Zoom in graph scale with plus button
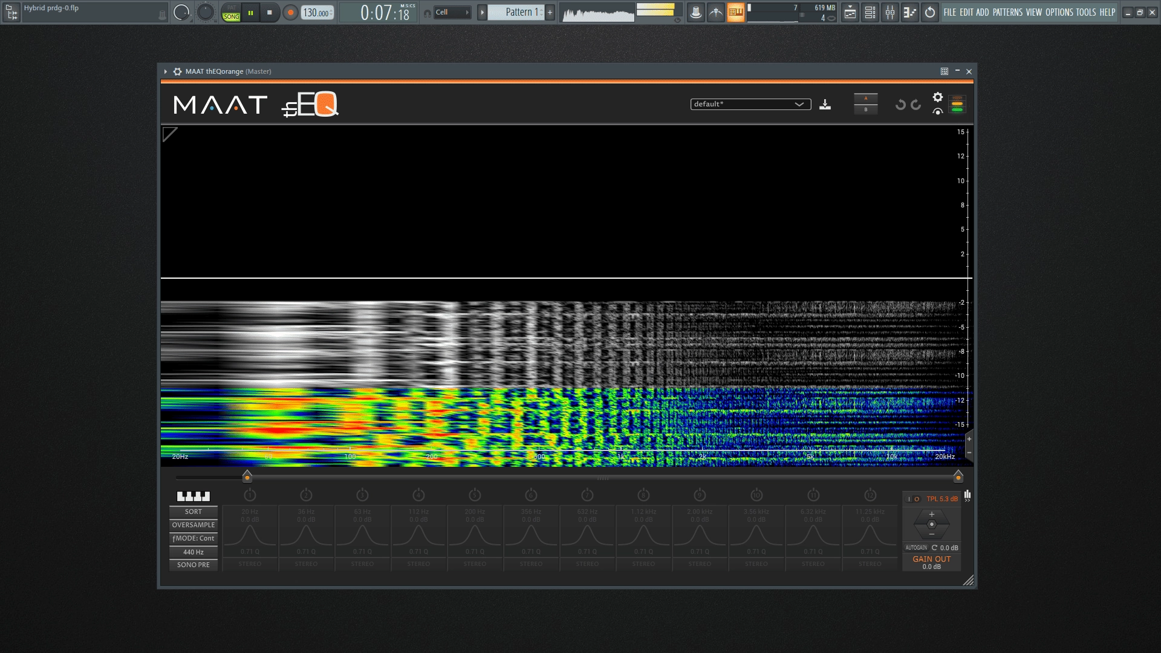 click(x=969, y=439)
